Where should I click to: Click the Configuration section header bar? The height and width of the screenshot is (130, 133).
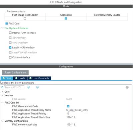(x=66, y=66)
